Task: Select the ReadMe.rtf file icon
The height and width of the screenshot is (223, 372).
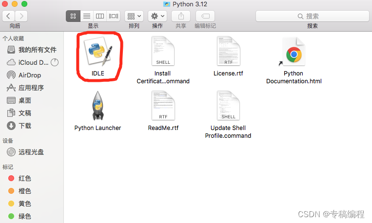Action: pos(163,106)
